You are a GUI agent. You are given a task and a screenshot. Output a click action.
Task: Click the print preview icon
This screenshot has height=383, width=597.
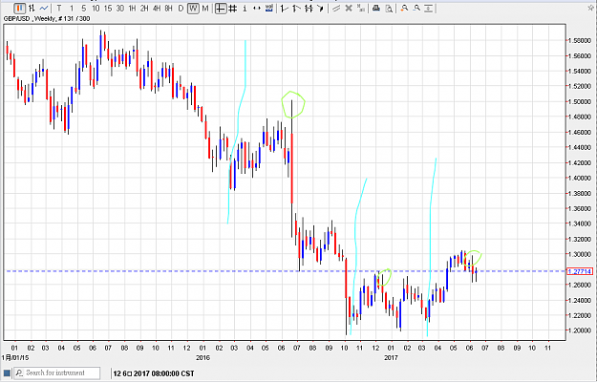(x=389, y=8)
